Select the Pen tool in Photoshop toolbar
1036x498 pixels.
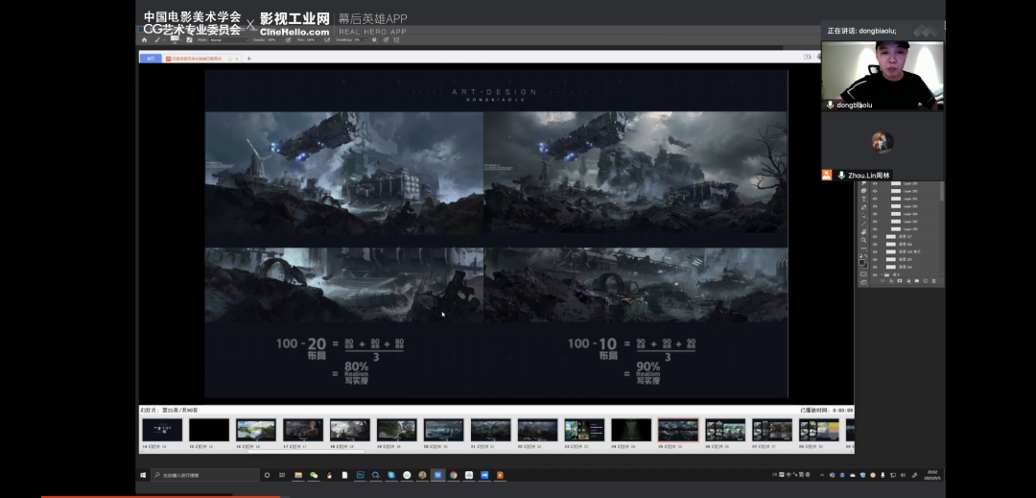pos(863,206)
